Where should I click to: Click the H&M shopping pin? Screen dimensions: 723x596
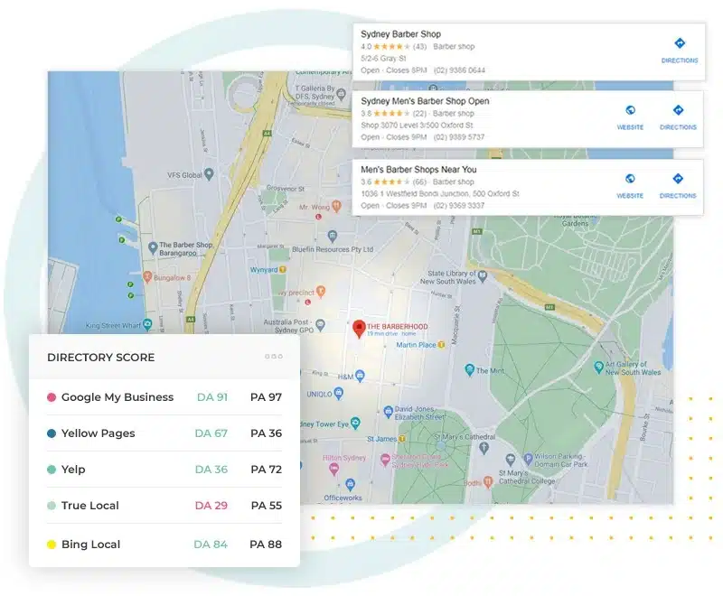pyautogui.click(x=360, y=376)
